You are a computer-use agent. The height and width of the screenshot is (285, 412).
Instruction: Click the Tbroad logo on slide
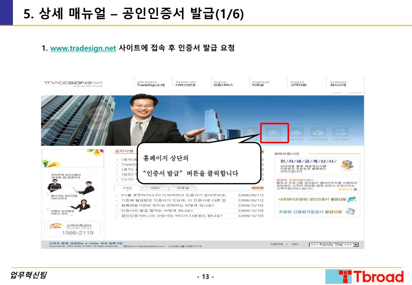point(364,277)
